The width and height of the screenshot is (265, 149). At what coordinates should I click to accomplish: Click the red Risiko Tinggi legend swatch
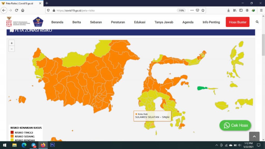pos(12,132)
